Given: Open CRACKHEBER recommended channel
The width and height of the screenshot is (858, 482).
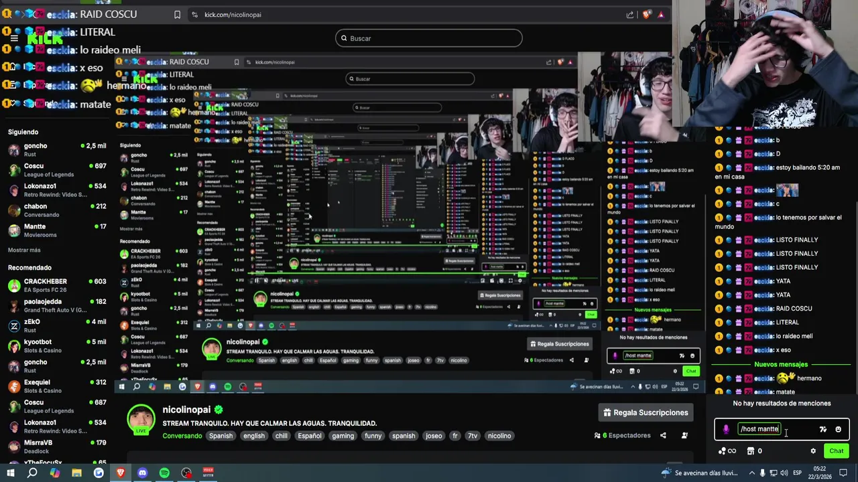Looking at the screenshot, I should 57,286.
